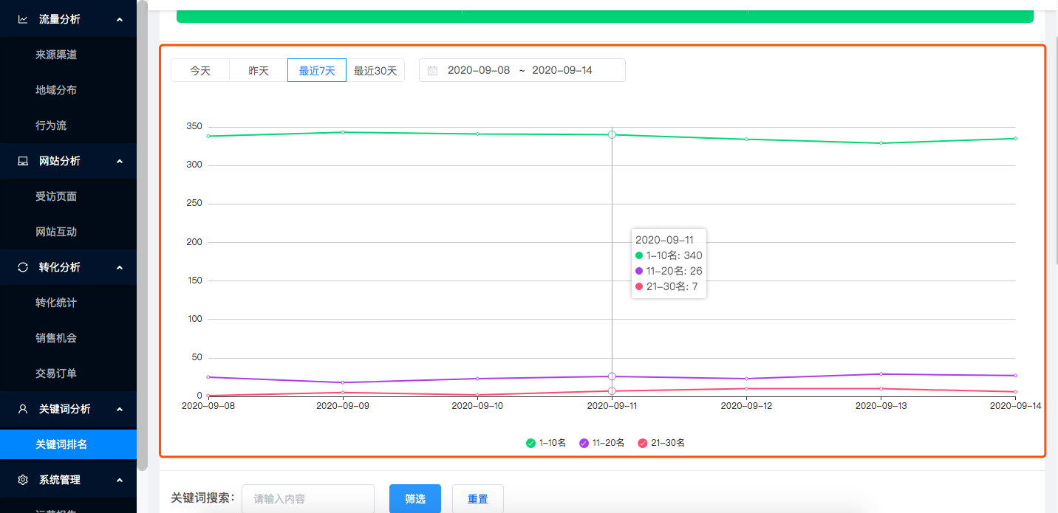Collapse the 转化分析 menu section

120,267
